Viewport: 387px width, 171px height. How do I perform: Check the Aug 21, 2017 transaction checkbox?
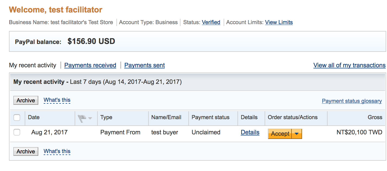(17, 132)
